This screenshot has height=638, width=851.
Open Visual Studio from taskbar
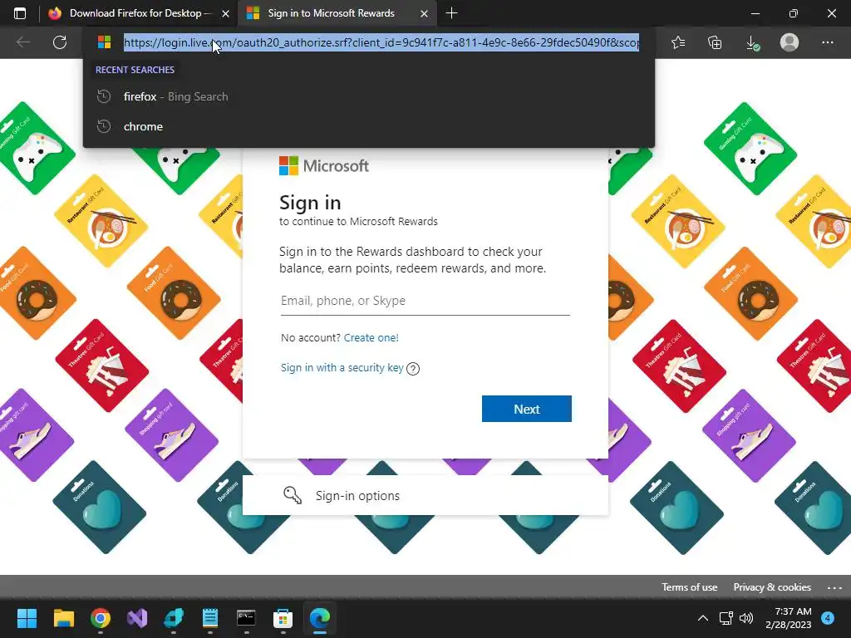(x=137, y=618)
